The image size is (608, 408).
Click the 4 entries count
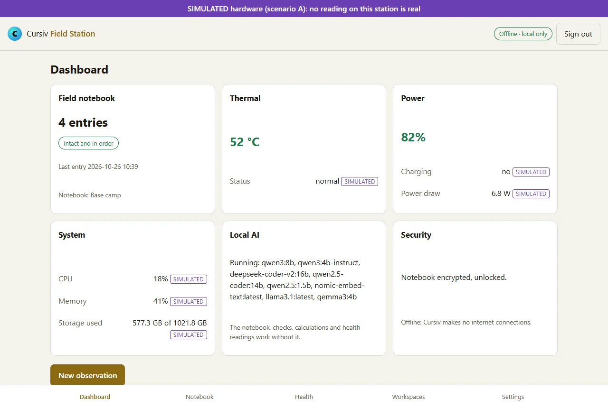pos(83,122)
